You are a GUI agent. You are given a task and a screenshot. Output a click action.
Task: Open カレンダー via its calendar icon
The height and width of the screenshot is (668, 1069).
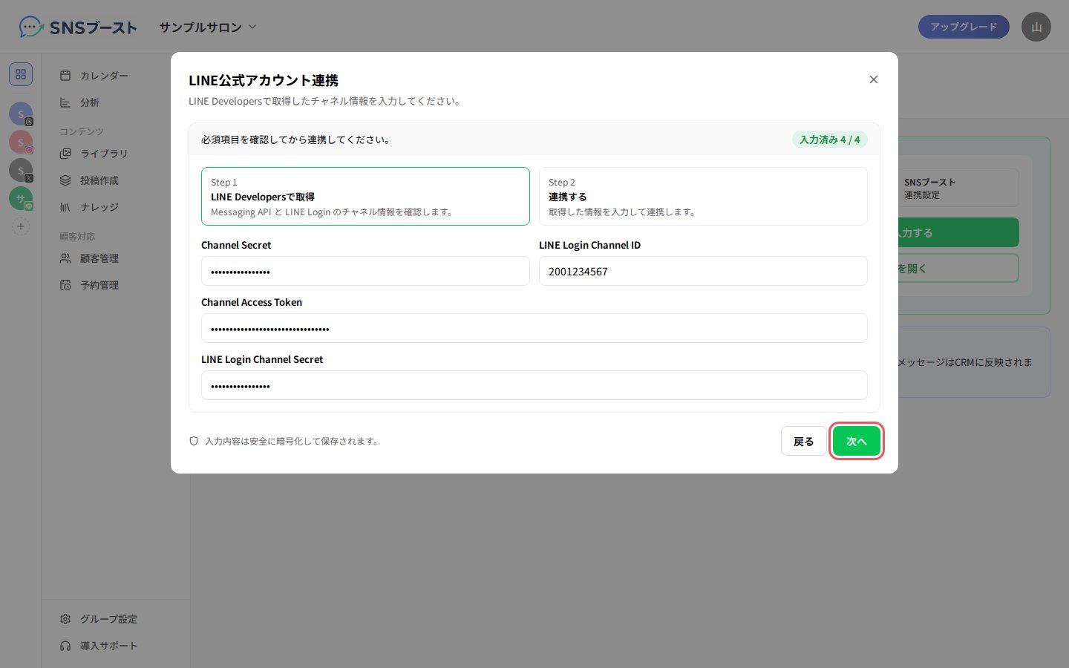tap(65, 76)
